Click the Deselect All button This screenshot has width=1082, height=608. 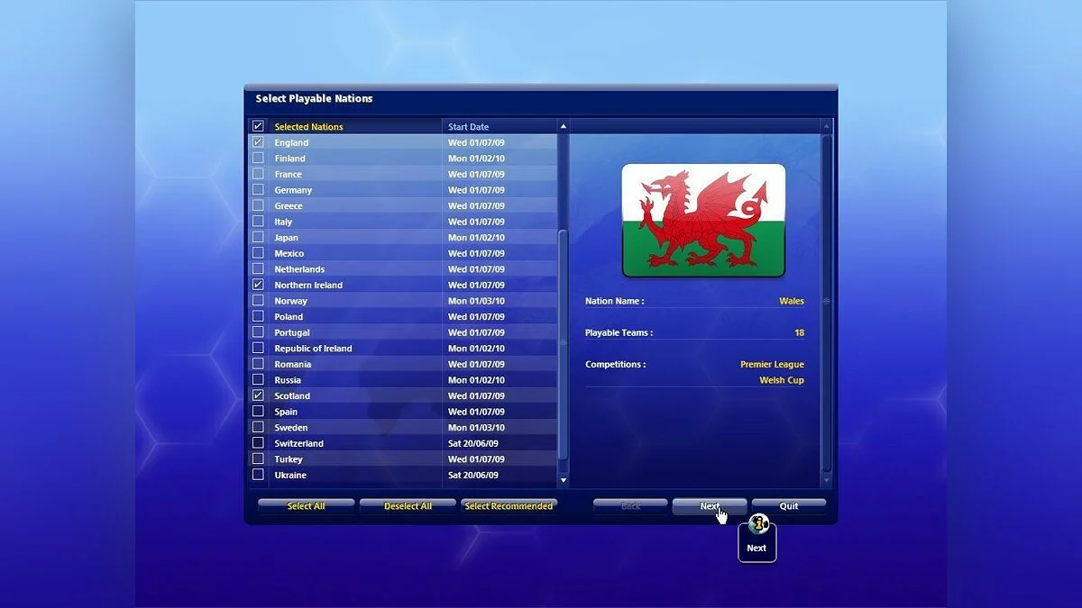tap(408, 506)
